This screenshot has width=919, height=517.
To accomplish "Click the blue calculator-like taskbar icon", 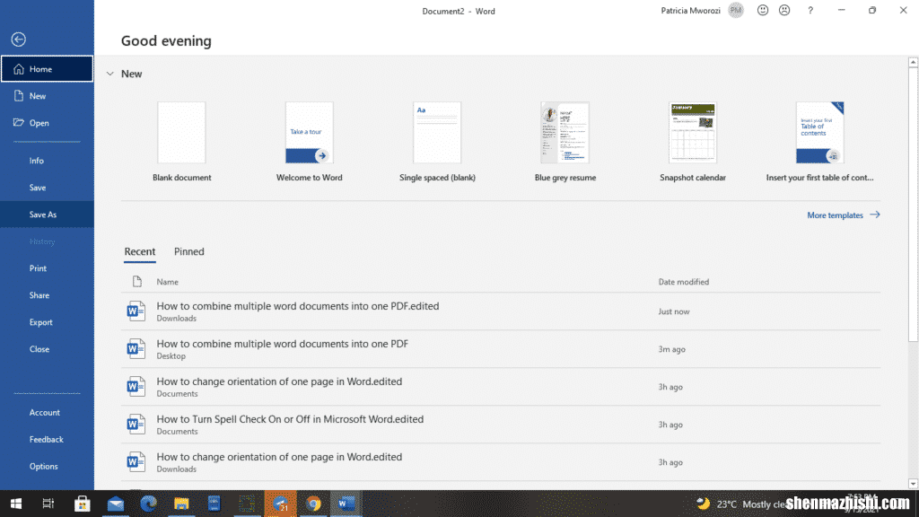I will tap(214, 504).
